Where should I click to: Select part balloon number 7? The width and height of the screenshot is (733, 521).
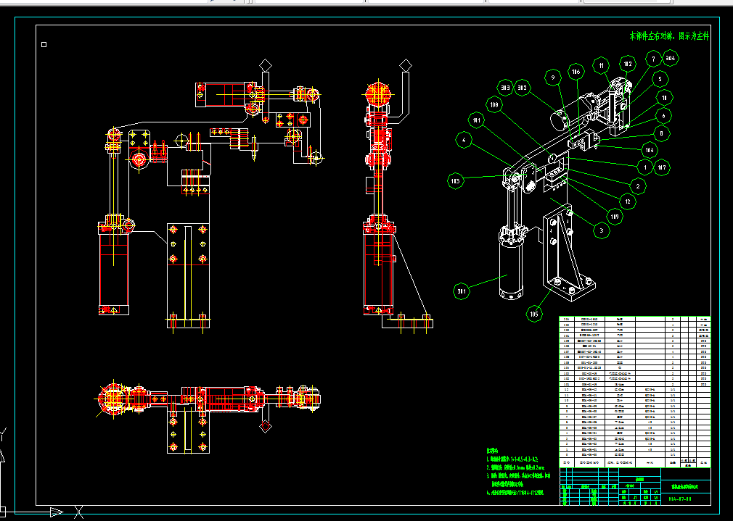[653, 59]
